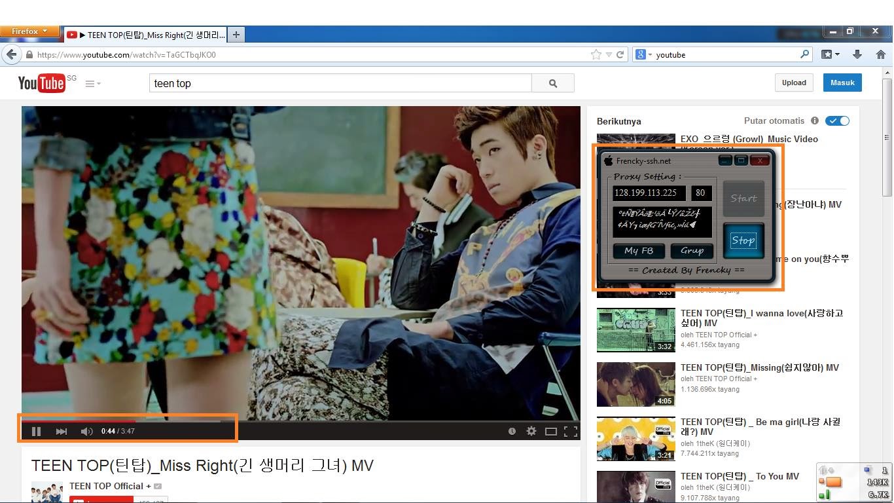Click the browser search bar magnifier

(804, 54)
